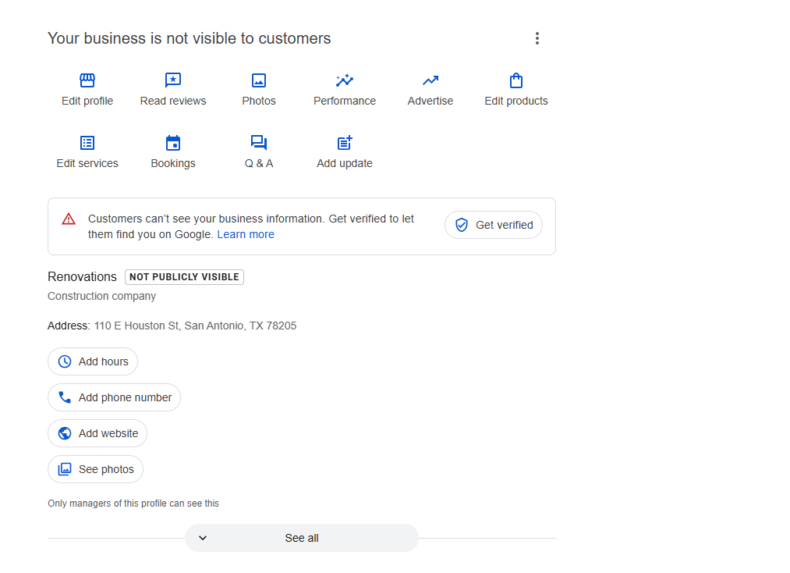Open Bookings calendar icon
The width and height of the screenshot is (790, 573).
tap(173, 143)
